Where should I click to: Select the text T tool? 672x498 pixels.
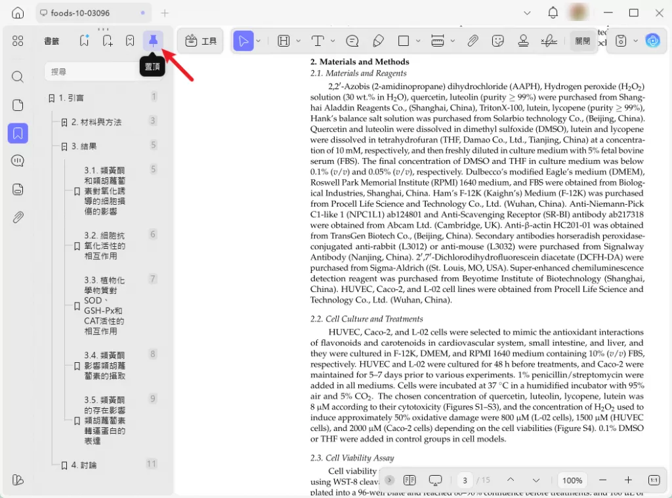pos(318,41)
